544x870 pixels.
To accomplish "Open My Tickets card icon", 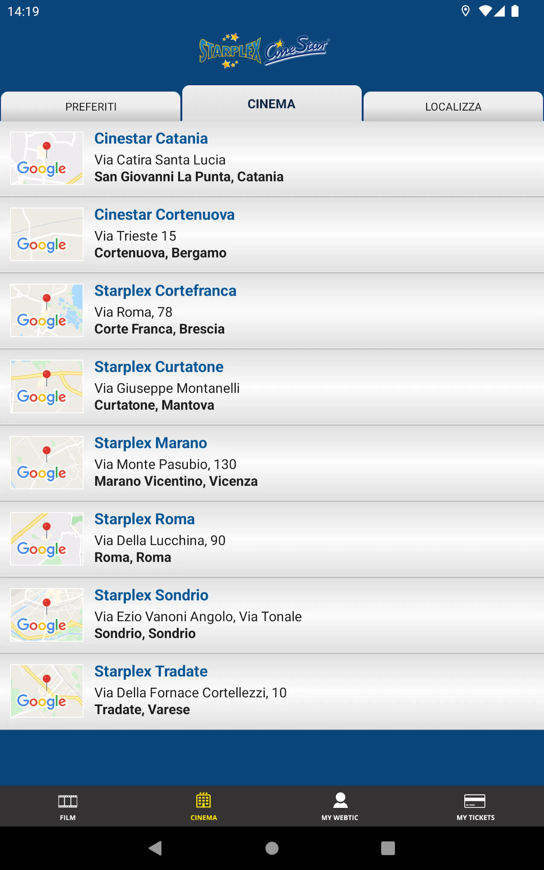I will pyautogui.click(x=475, y=801).
